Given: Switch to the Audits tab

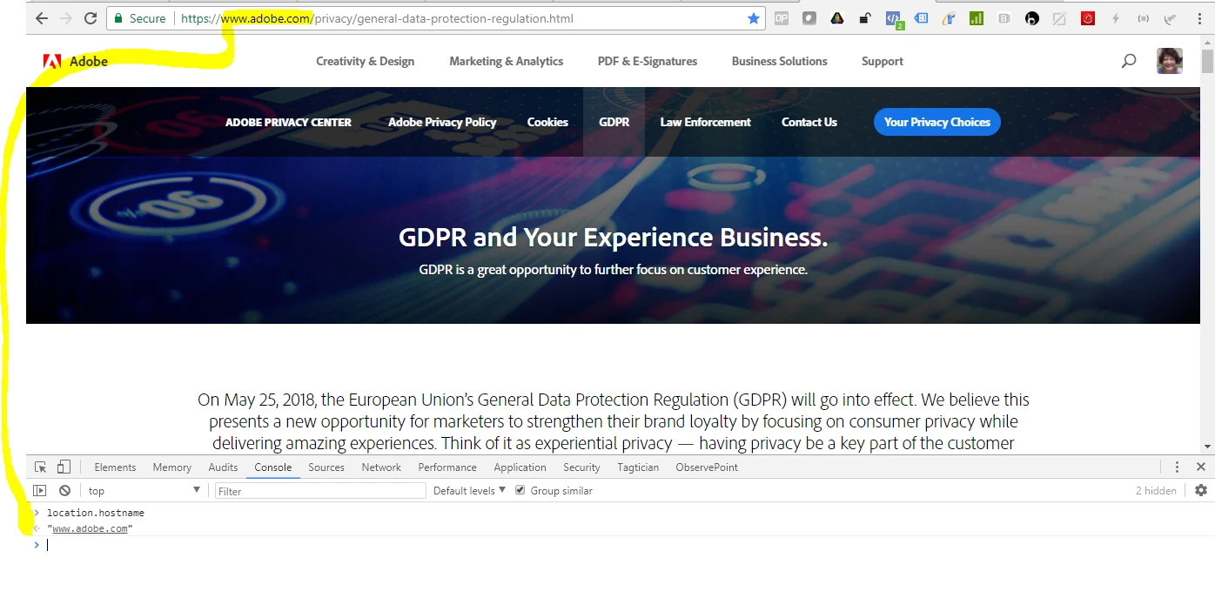Looking at the screenshot, I should [223, 467].
